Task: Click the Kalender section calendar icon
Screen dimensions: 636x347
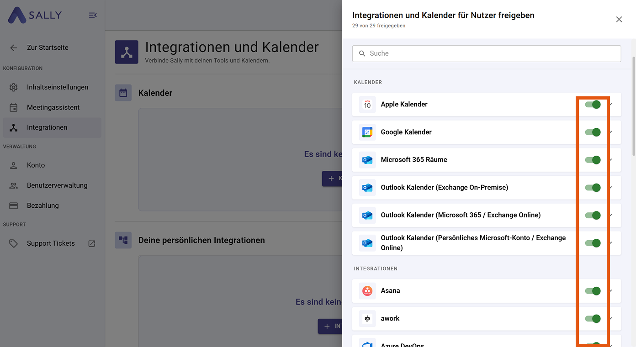Action: pos(123,93)
